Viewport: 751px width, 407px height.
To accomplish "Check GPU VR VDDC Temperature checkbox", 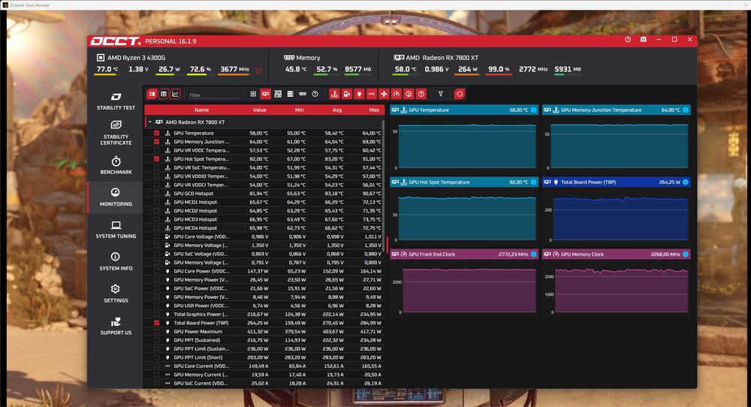I will 157,150.
